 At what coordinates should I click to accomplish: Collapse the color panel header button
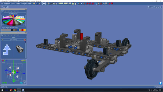click(26, 9)
